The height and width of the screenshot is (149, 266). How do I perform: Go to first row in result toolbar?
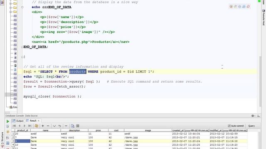tap(14, 126)
